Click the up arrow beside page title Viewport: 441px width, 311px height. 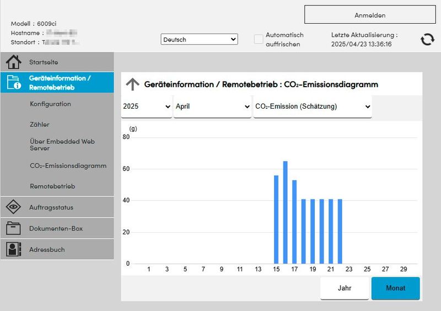132,84
